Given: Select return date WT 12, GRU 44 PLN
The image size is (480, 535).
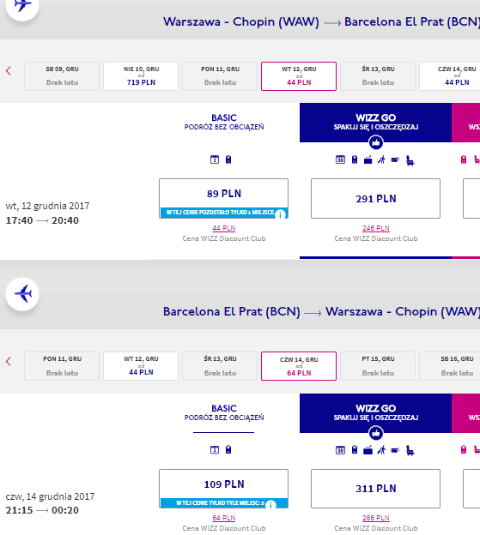Looking at the screenshot, I should pos(141,366).
